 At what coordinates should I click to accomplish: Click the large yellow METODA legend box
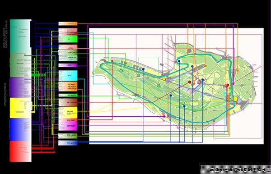(x=68, y=112)
